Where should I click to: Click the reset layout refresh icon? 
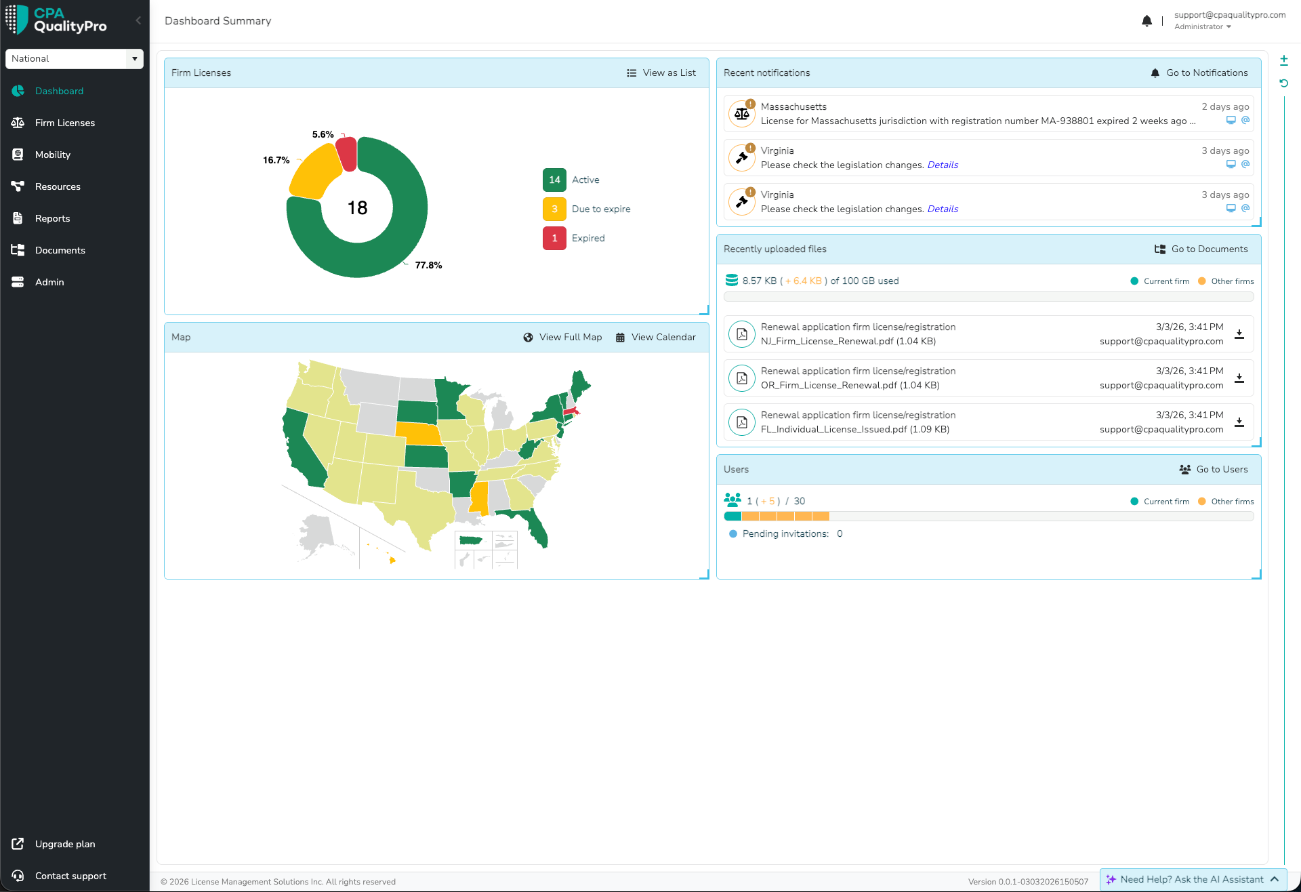[1283, 83]
